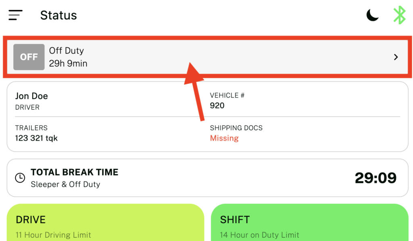Open the Vehicle # 920 field
The height and width of the screenshot is (241, 413).
(217, 106)
